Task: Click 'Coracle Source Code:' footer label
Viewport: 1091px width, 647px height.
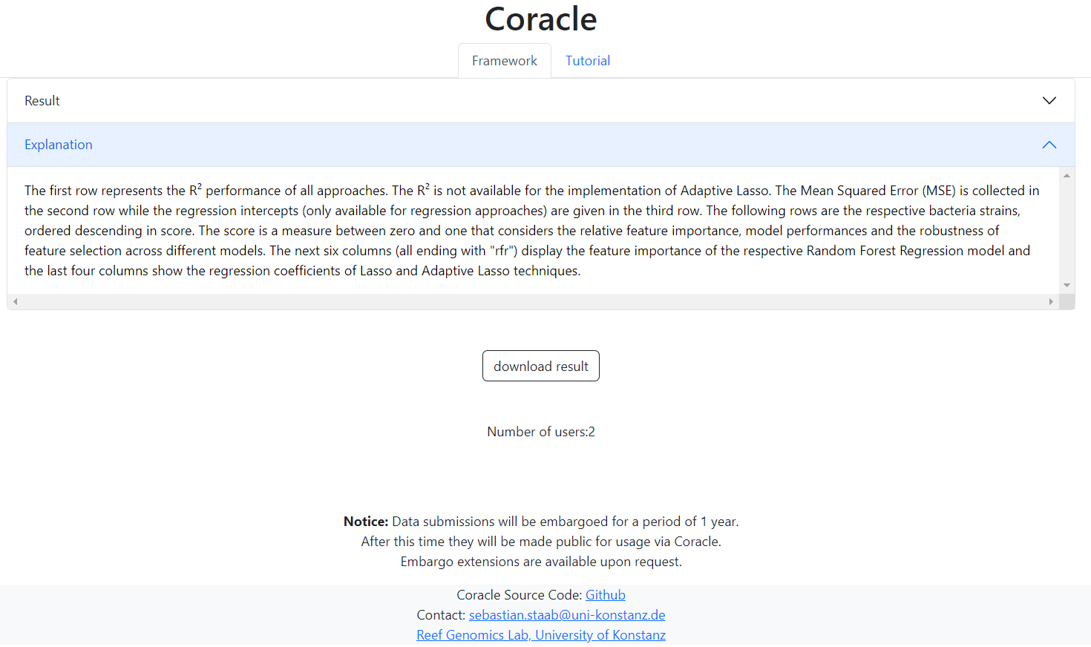Action: pyautogui.click(x=520, y=595)
